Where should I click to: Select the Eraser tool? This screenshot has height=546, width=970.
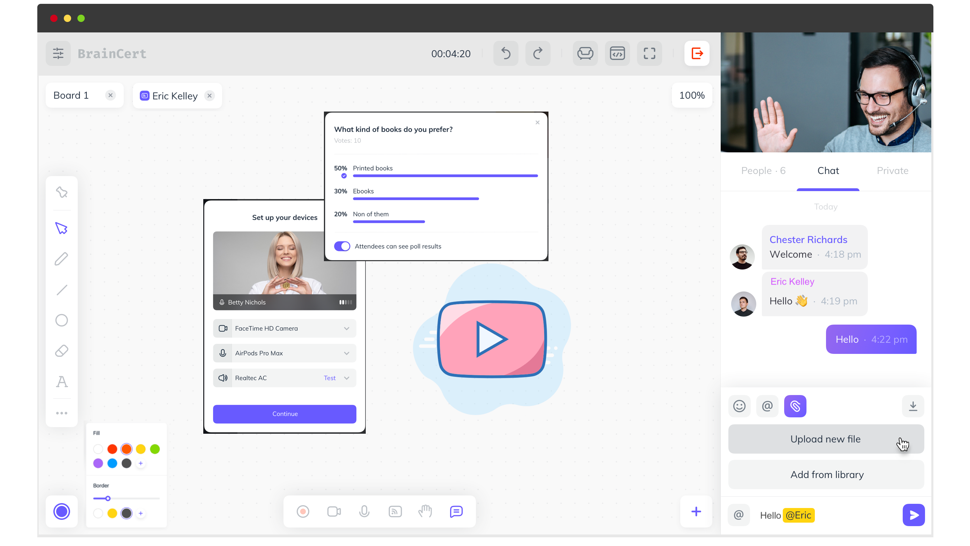pyautogui.click(x=61, y=350)
